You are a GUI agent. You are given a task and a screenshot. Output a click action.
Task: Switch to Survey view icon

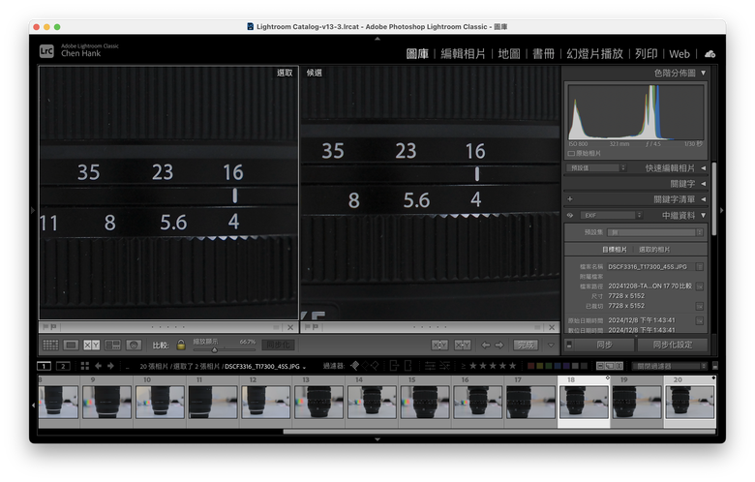[x=112, y=345]
